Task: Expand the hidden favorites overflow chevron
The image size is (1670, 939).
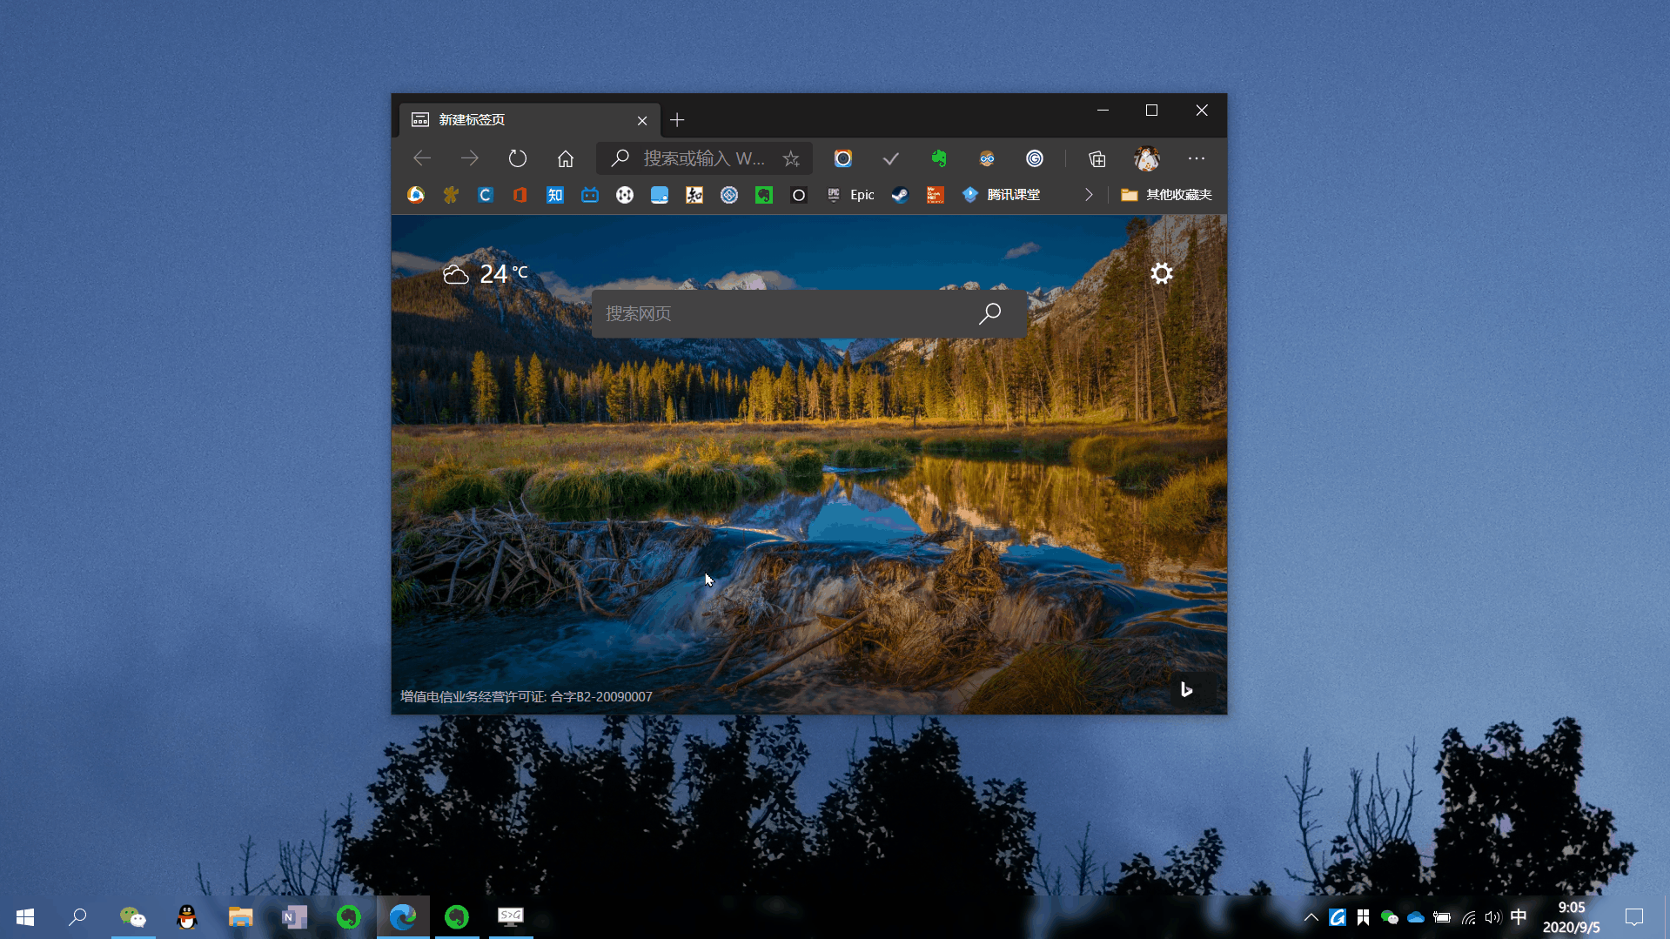Action: click(1089, 195)
